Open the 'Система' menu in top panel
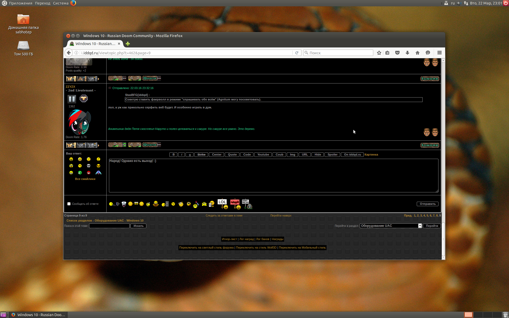The image size is (509, 318). click(x=60, y=3)
